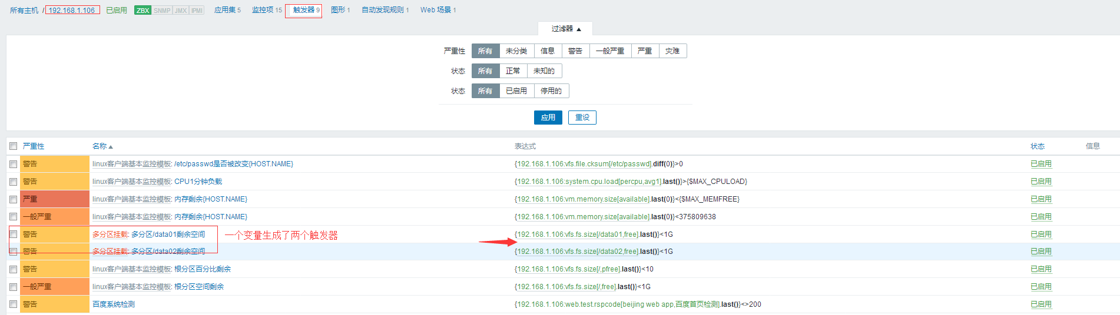Click the JMX availability indicator
Image resolution: width=1120 pixels, height=315 pixels.
[x=181, y=11]
